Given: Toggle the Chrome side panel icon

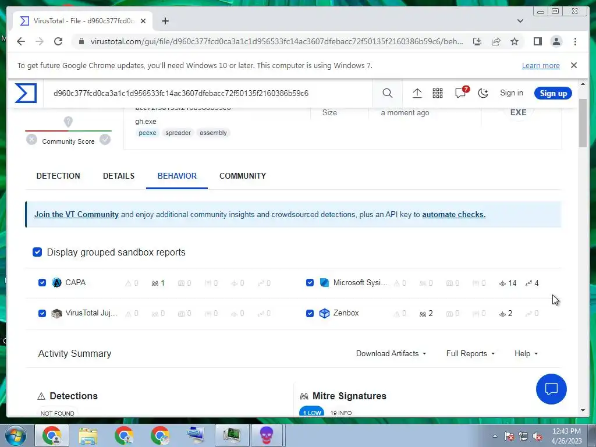Looking at the screenshot, I should (x=537, y=41).
